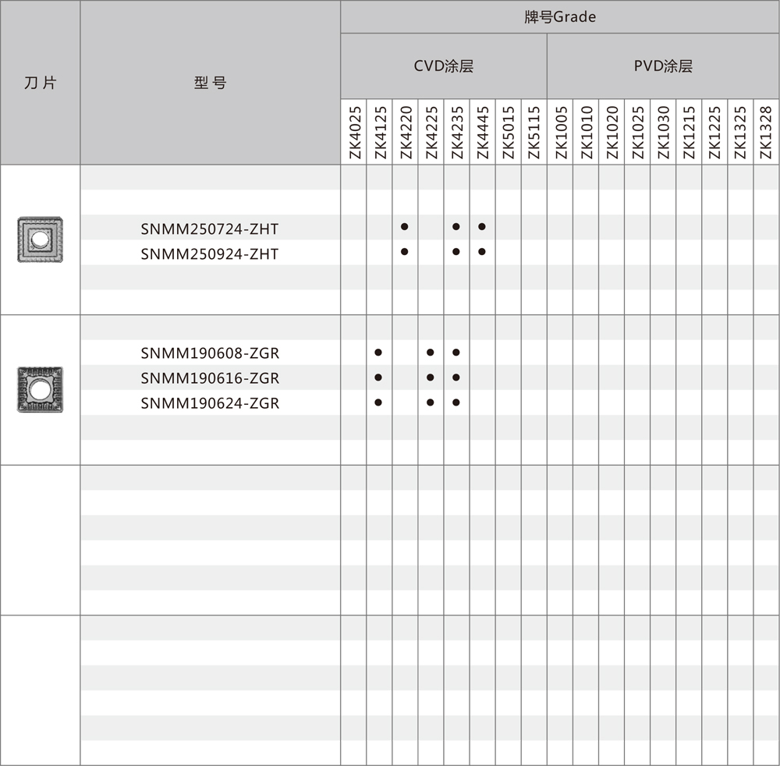Click the 刀片 column header
The height and width of the screenshot is (766, 780).
(x=40, y=83)
